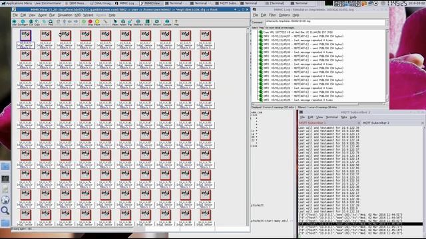Click the MIMIC Log vertical scrollbar
The height and width of the screenshot is (239, 426).
click(x=387, y=66)
